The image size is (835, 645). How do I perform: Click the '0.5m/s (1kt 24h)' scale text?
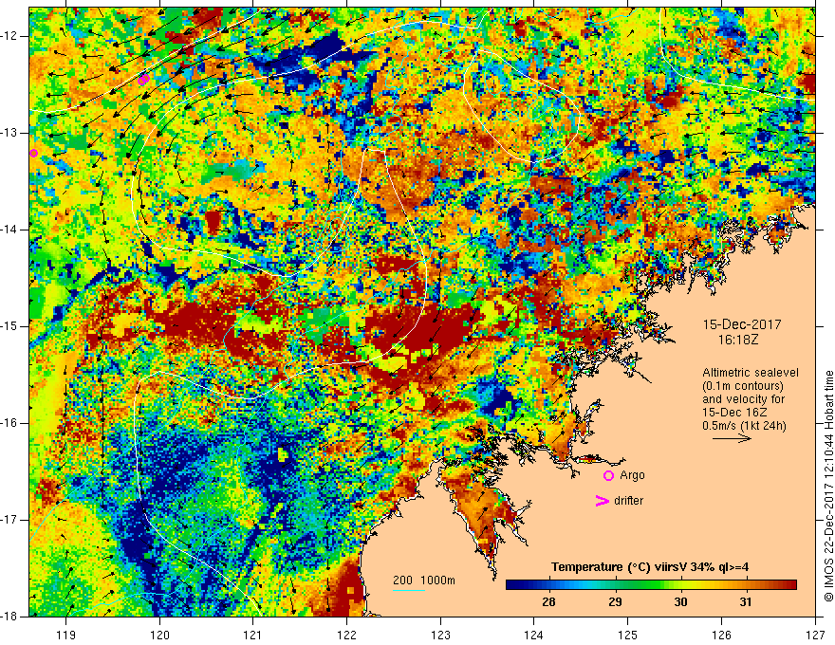(x=744, y=425)
